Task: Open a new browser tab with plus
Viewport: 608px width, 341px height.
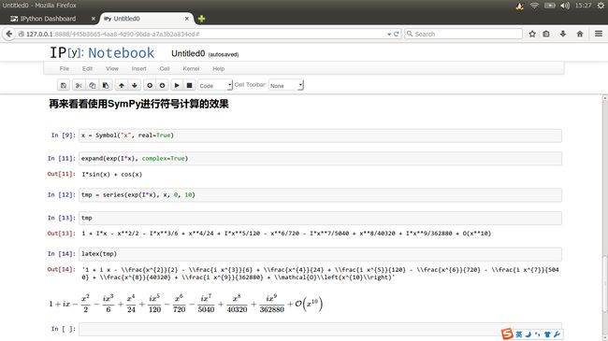Action: click(201, 19)
